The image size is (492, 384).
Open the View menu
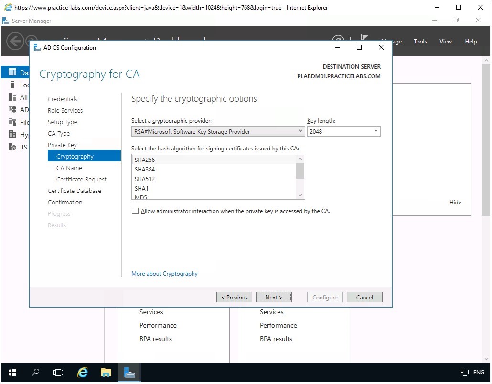445,42
